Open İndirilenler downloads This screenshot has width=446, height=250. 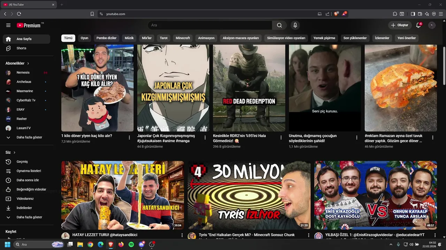[x=26, y=208]
